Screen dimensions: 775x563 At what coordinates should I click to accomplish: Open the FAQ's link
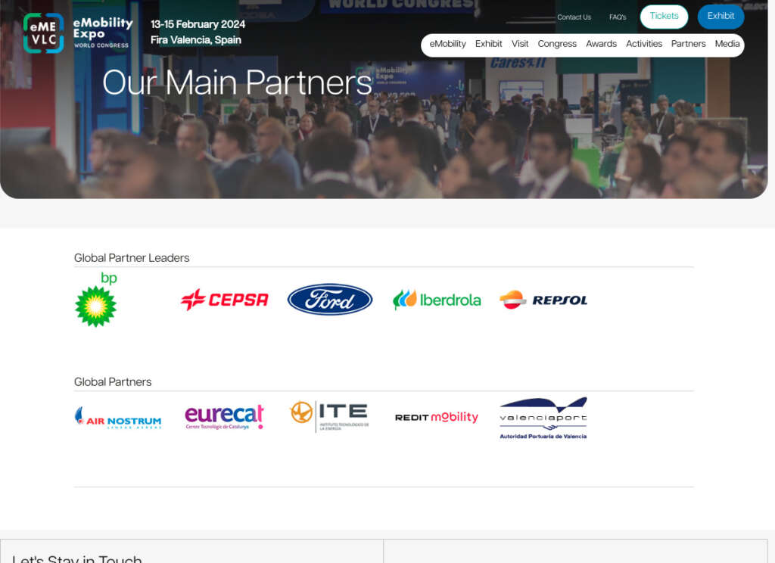[618, 17]
